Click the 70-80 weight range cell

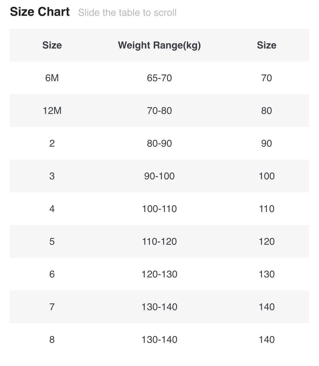(x=159, y=111)
